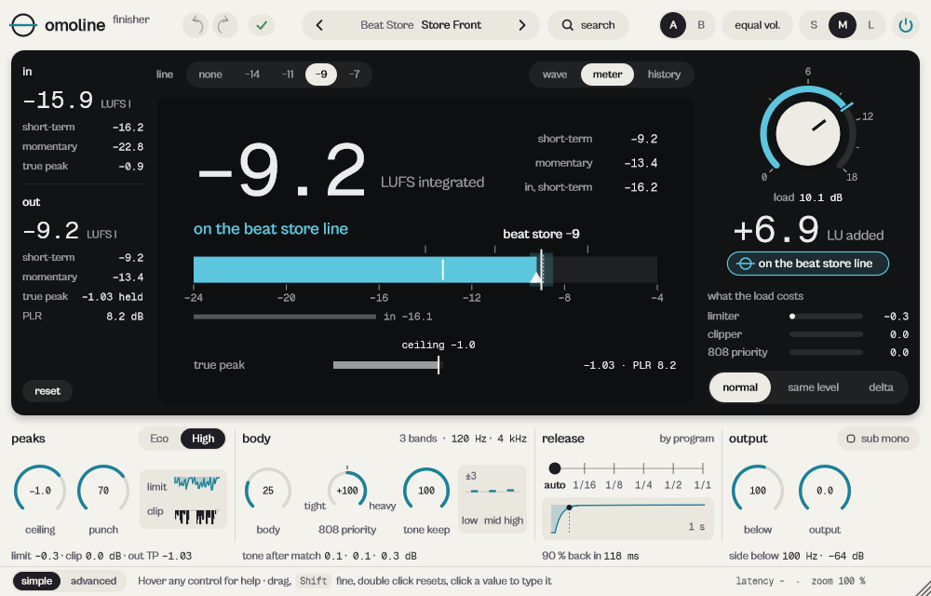Screen dimensions: 931x596
Task: Click the low mid high tone display
Action: 492,499
